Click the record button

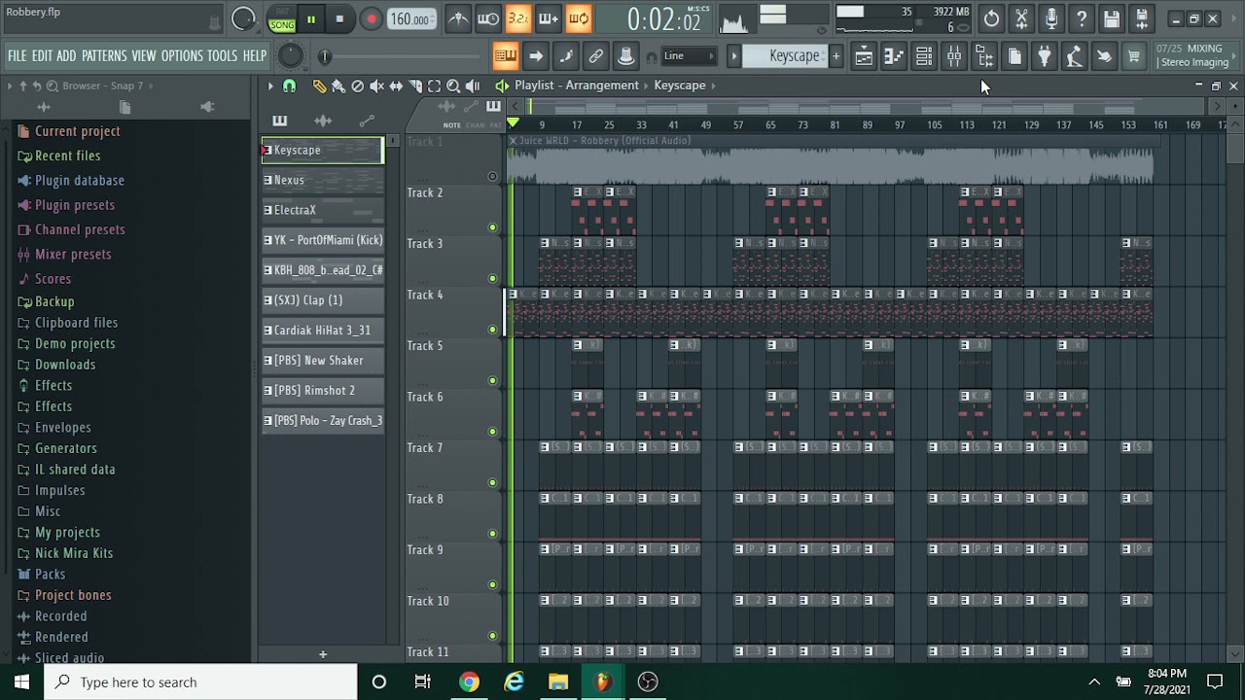click(x=372, y=19)
